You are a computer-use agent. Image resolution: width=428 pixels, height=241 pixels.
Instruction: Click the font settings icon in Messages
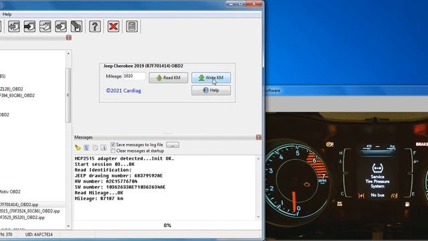click(x=104, y=148)
